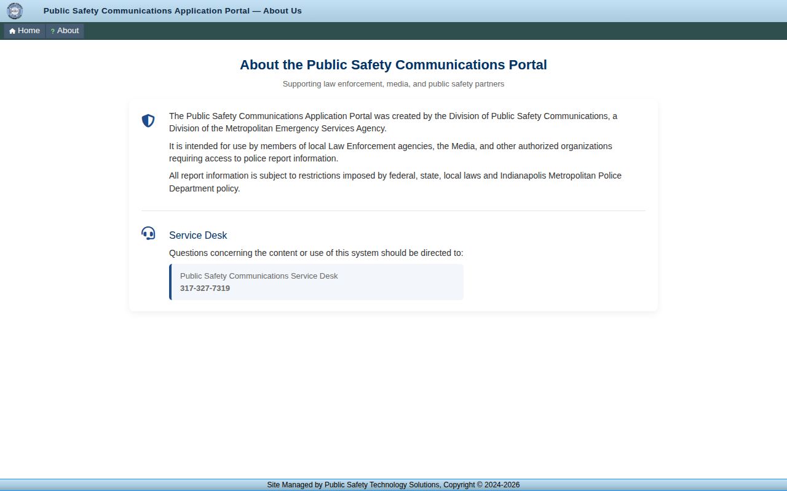Click the main heading 'About the Public Safety Communications Portal'

(x=393, y=65)
